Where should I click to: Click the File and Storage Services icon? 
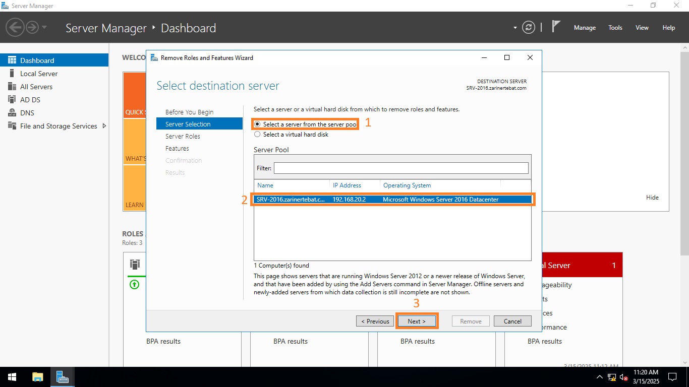tap(12, 126)
